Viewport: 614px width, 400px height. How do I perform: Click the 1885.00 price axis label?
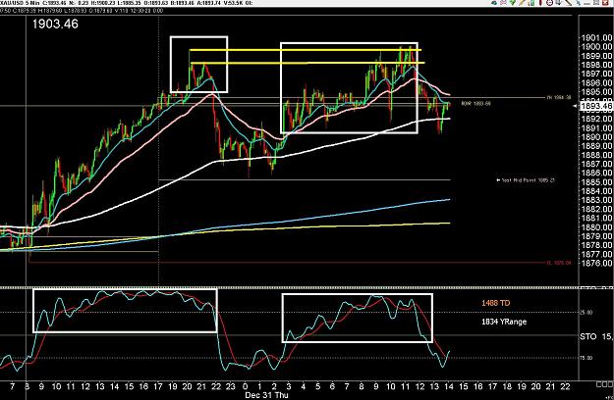click(596, 182)
